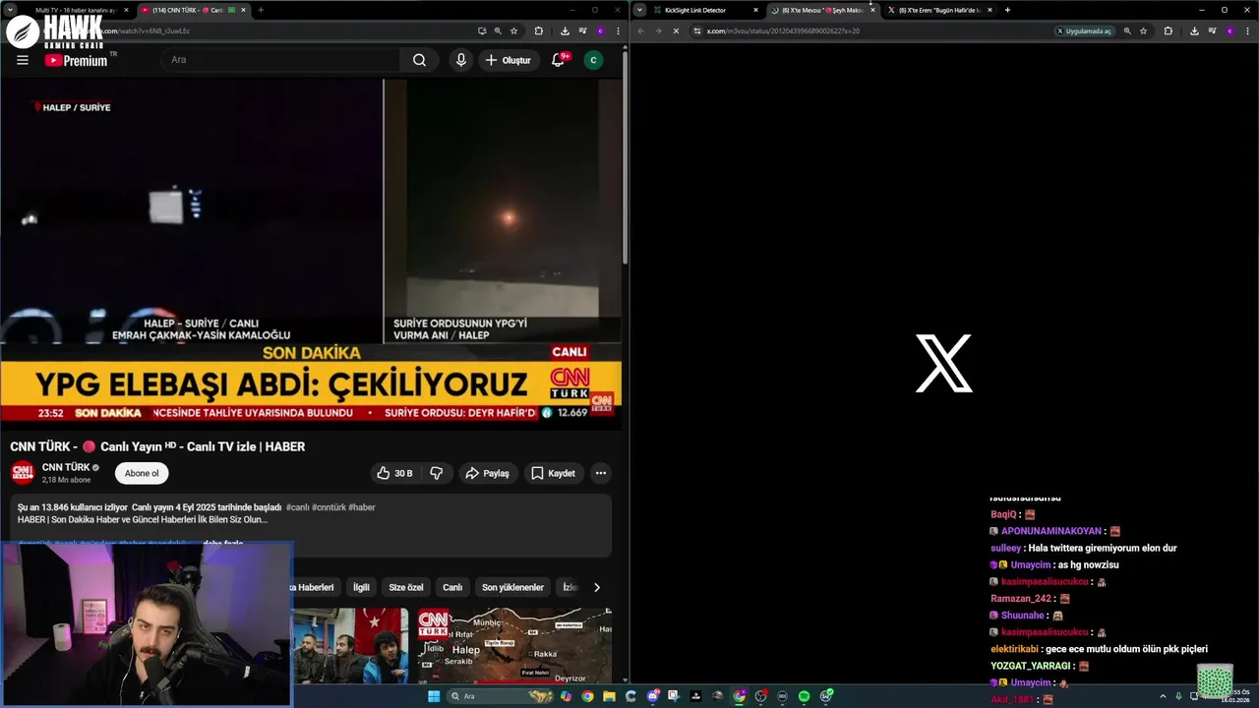
Task: Stop loading the X page
Action: coord(676,30)
